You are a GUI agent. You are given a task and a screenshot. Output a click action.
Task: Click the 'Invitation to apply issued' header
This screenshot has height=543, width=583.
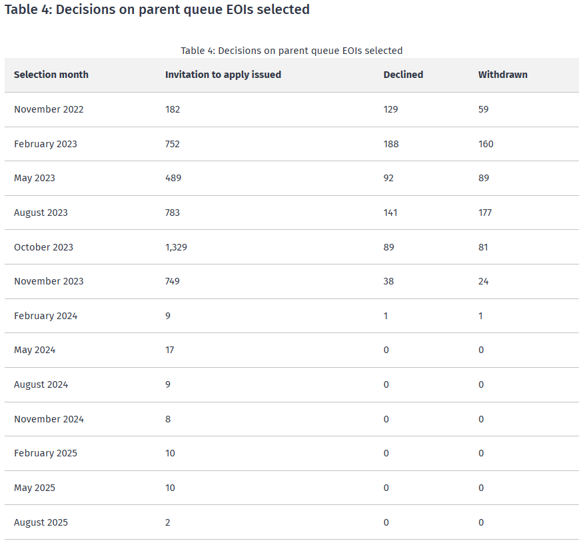click(223, 75)
